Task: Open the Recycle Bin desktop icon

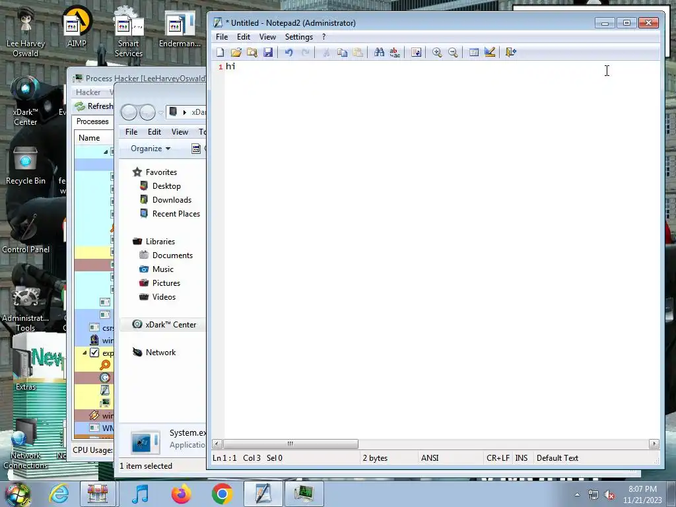Action: pyautogui.click(x=25, y=166)
